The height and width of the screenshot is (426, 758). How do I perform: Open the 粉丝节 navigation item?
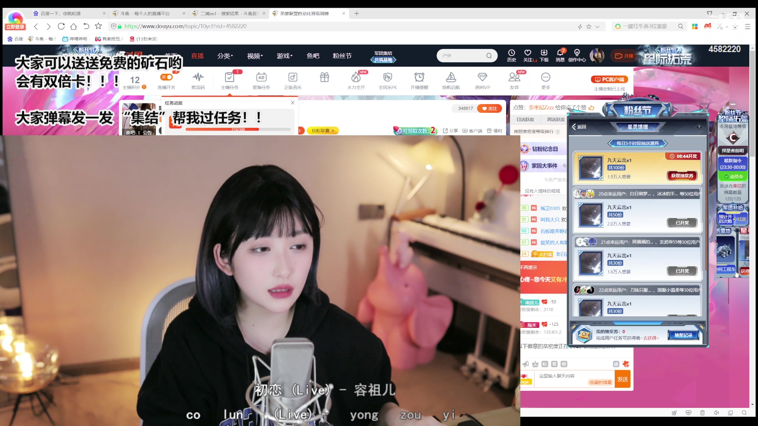[x=342, y=56]
